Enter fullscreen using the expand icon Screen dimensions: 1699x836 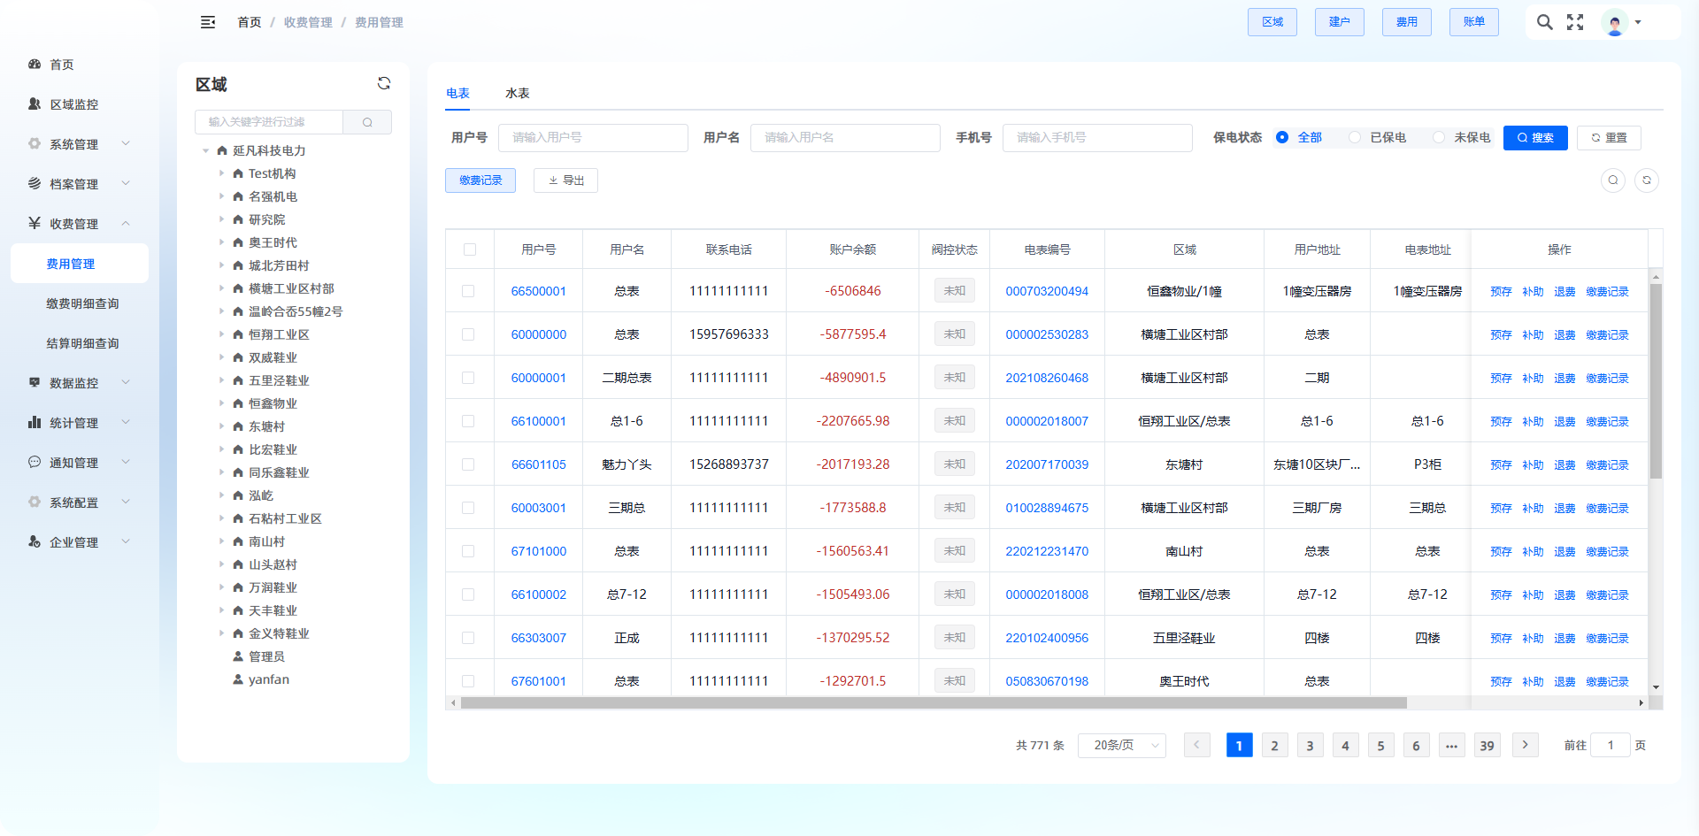coord(1575,22)
